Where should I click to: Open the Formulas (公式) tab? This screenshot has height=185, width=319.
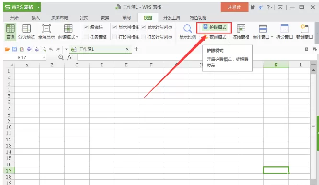[84, 18]
